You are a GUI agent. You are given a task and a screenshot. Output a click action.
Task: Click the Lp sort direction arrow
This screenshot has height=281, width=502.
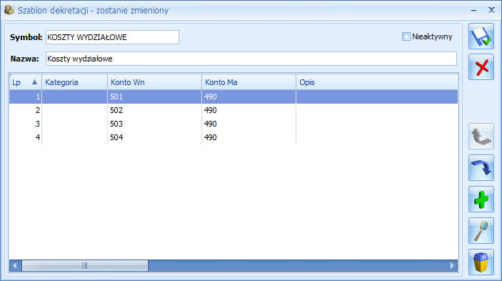point(34,82)
